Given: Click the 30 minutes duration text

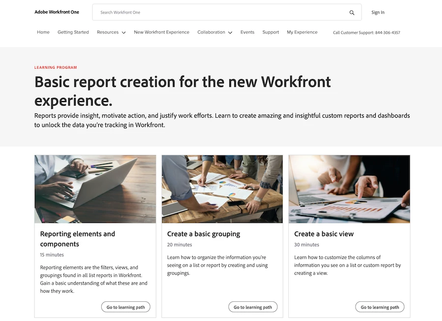Looking at the screenshot, I should (306, 244).
